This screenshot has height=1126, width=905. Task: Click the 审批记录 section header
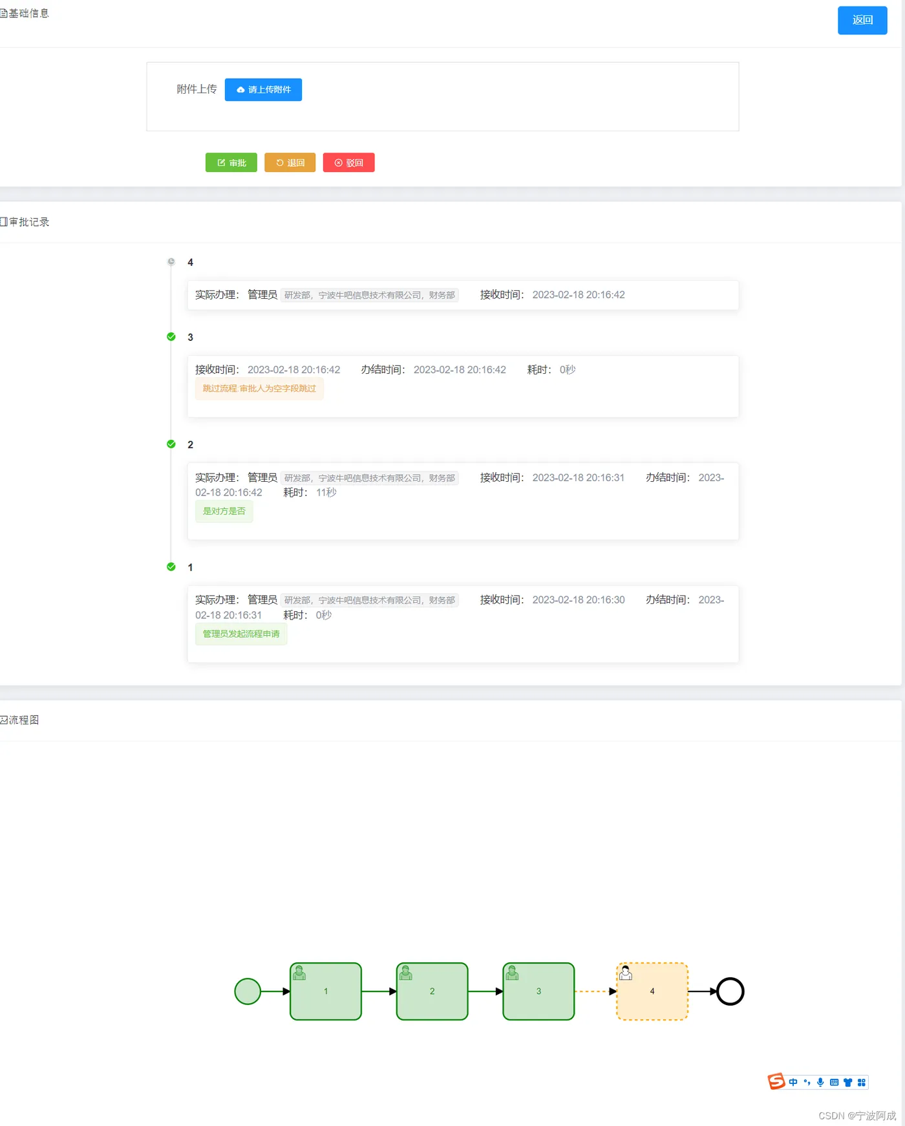[25, 222]
